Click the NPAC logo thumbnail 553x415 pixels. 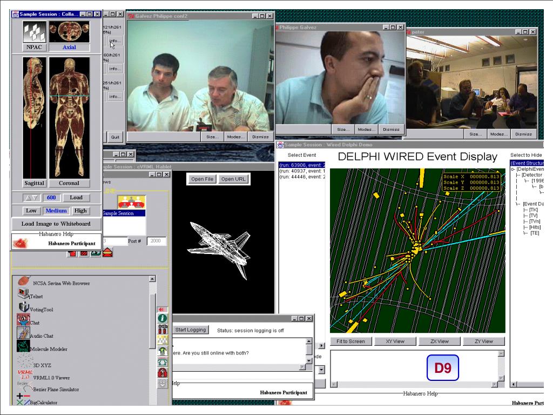34,31
